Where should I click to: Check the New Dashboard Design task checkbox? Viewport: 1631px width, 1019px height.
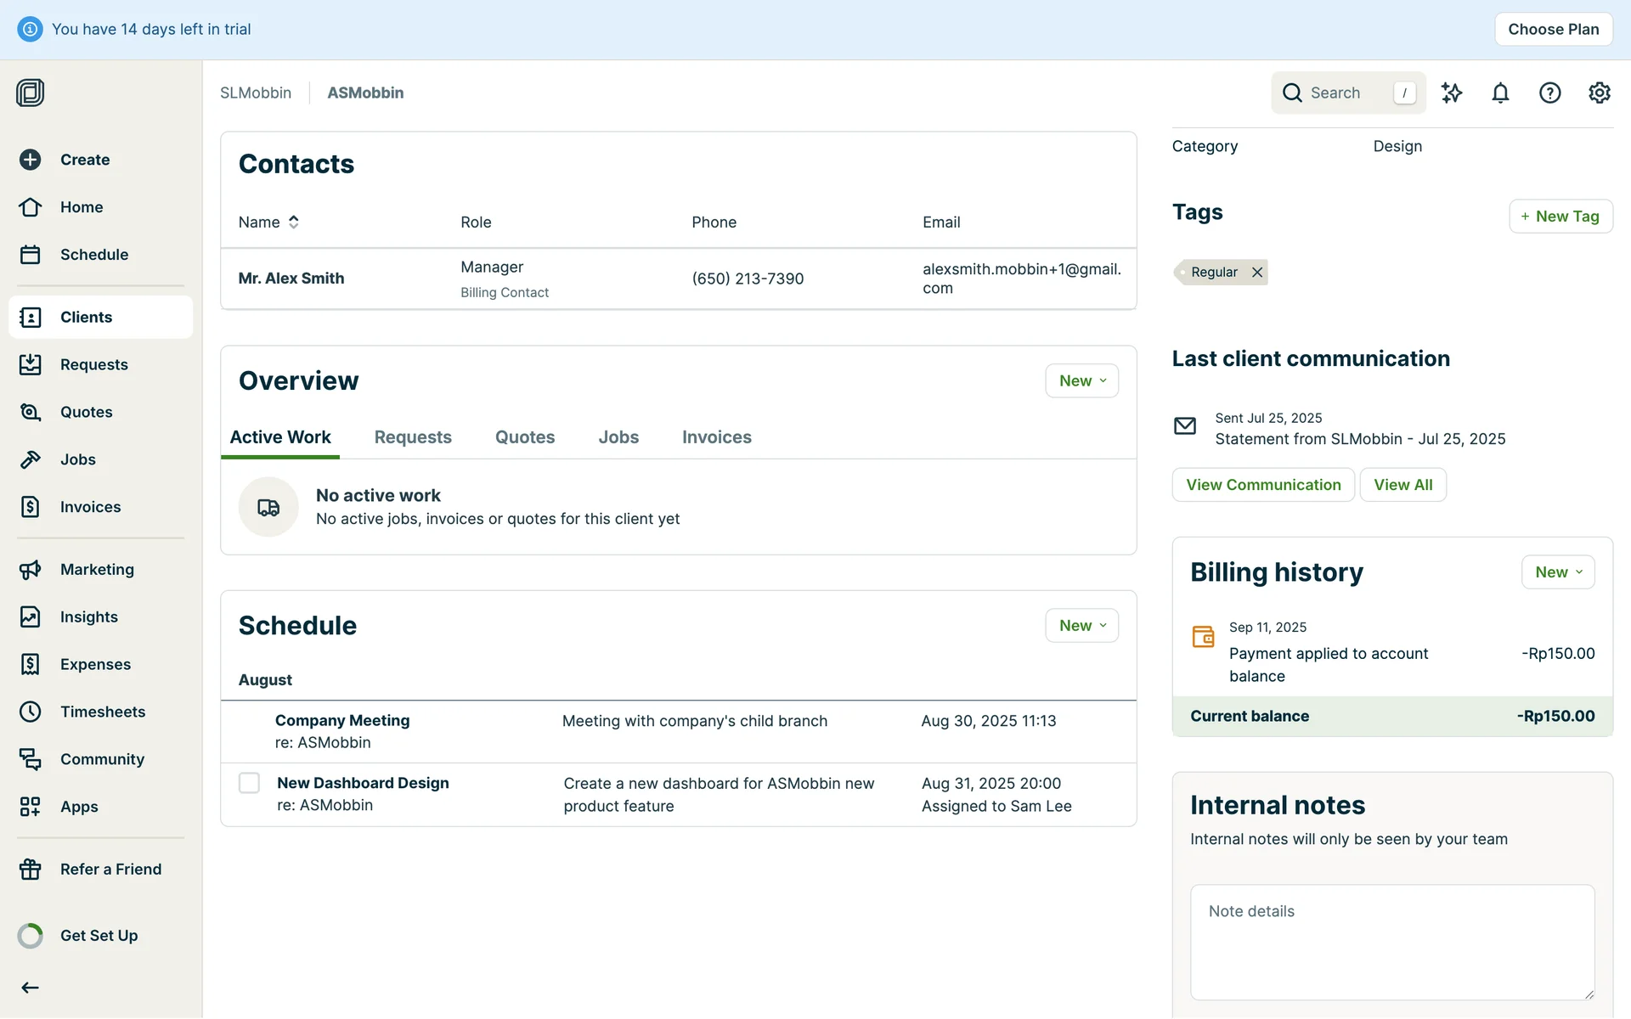point(249,783)
